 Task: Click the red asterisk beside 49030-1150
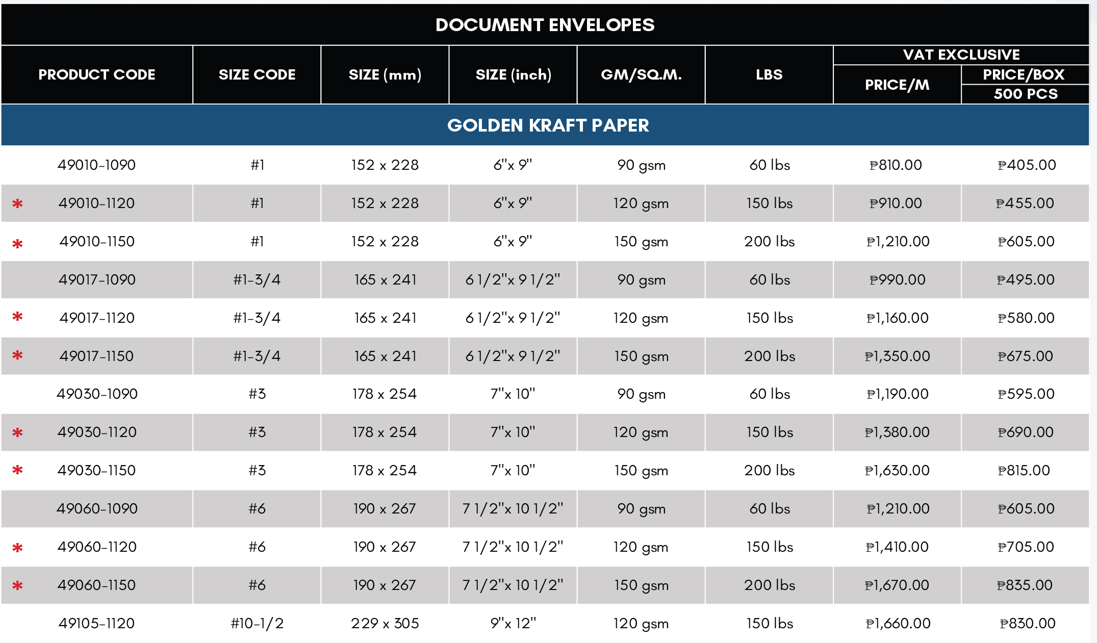click(x=17, y=470)
